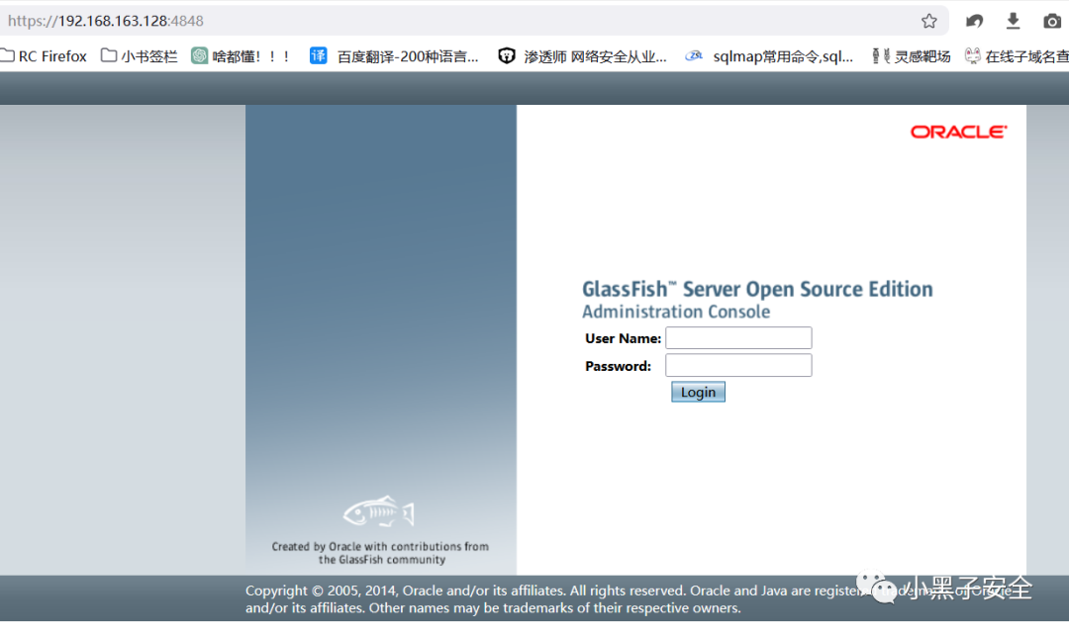Click the 渗透师 shield favicon

pyautogui.click(x=507, y=55)
